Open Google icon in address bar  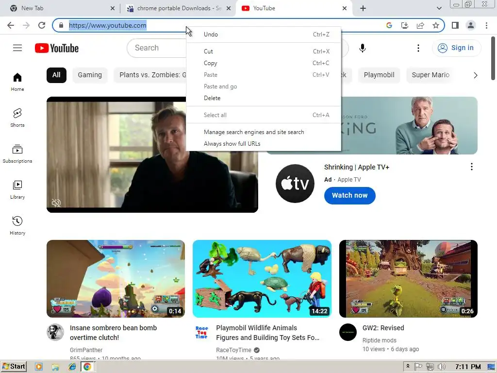389,25
